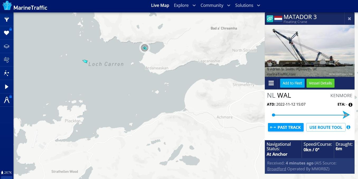Open My Fleets heart icon
358x179 pixels.
7,33
